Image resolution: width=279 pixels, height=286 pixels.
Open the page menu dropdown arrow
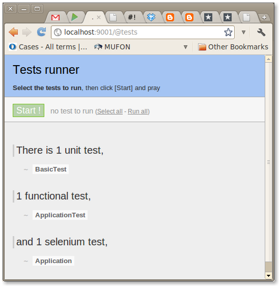click(x=243, y=32)
